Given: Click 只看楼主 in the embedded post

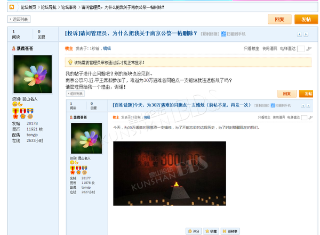Looking at the screenshot, I should [x=264, y=117].
